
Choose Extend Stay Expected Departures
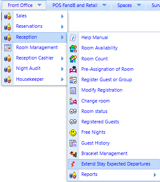tap(114, 164)
